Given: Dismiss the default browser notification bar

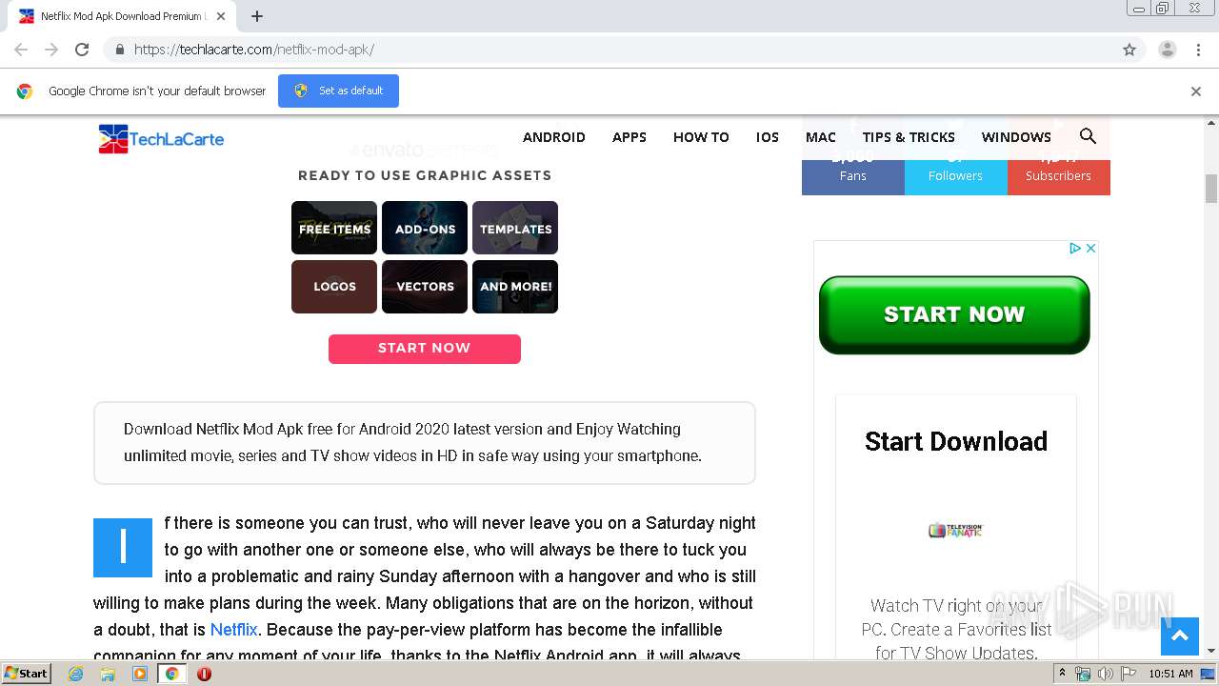Looking at the screenshot, I should coord(1196,91).
